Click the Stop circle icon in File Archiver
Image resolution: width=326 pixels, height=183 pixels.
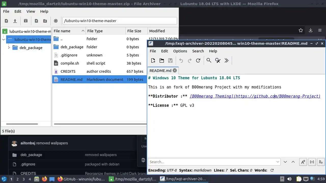click(x=56, y=21)
